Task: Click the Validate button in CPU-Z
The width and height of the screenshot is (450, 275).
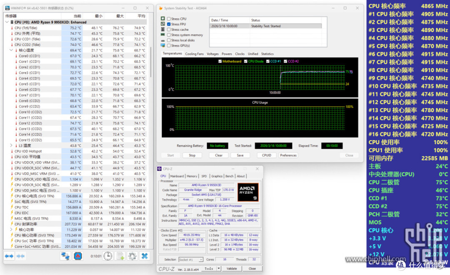Action: click(x=232, y=269)
